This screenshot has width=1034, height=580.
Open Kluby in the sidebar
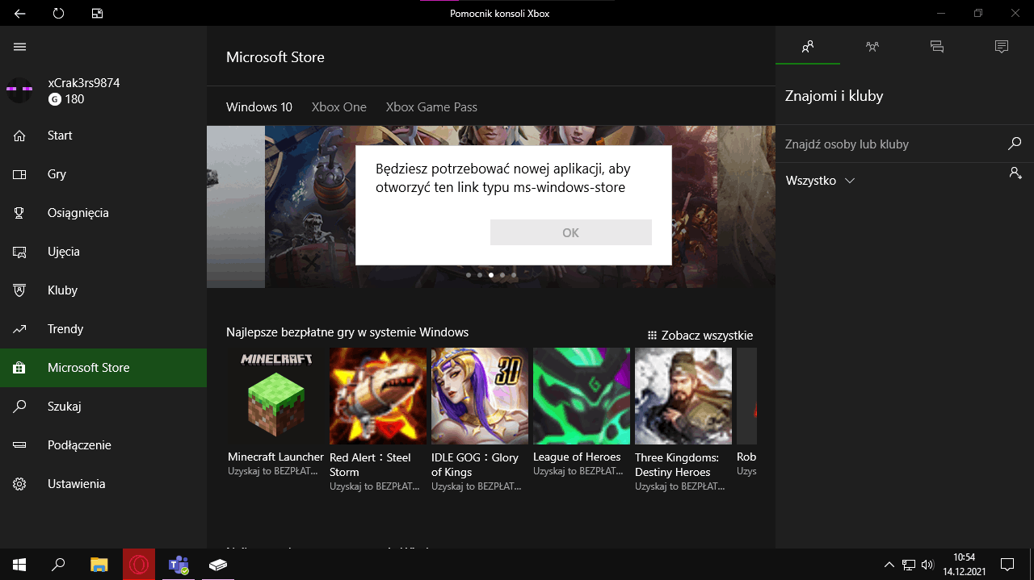point(103,290)
